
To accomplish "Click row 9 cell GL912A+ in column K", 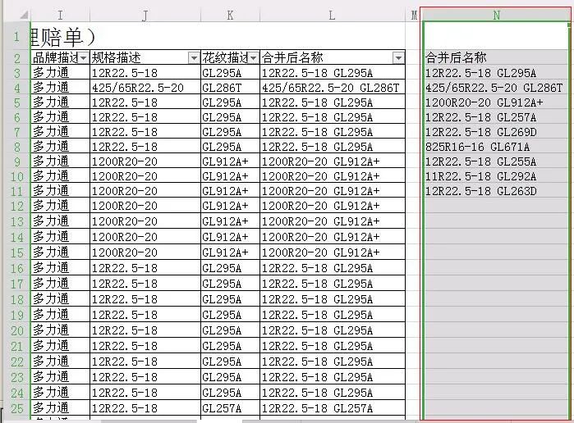I will pos(230,161).
